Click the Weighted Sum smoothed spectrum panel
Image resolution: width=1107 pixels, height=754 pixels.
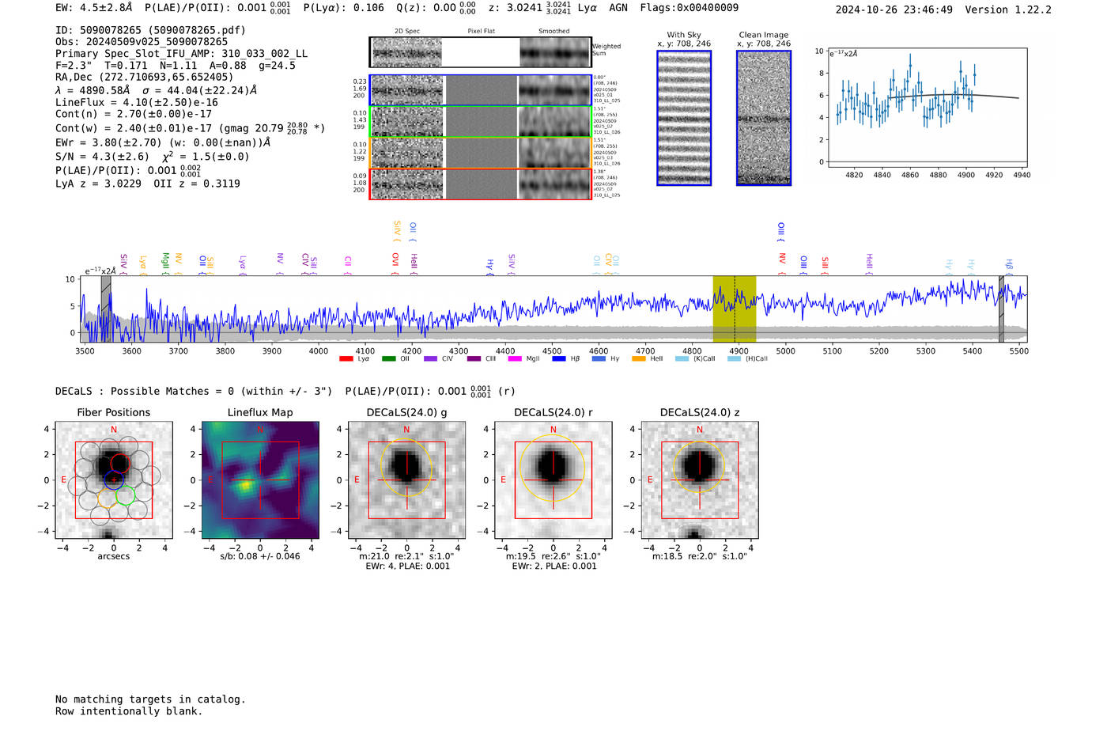click(555, 52)
